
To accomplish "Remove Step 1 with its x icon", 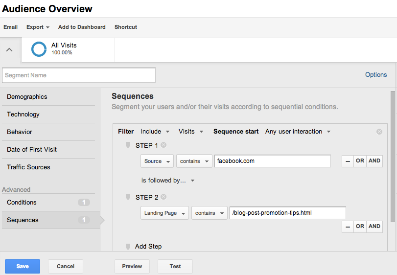I will tap(163, 145).
